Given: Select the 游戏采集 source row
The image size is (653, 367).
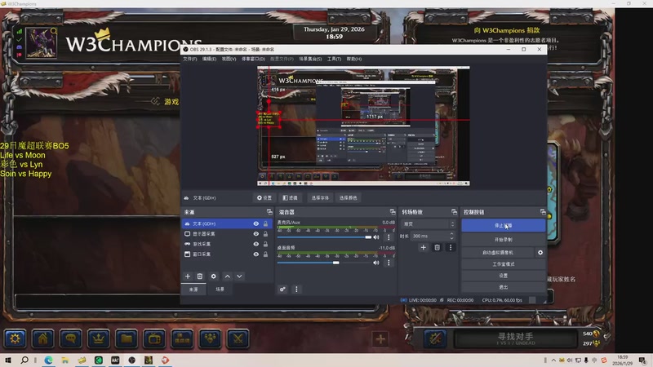Looking at the screenshot, I should coord(227,244).
